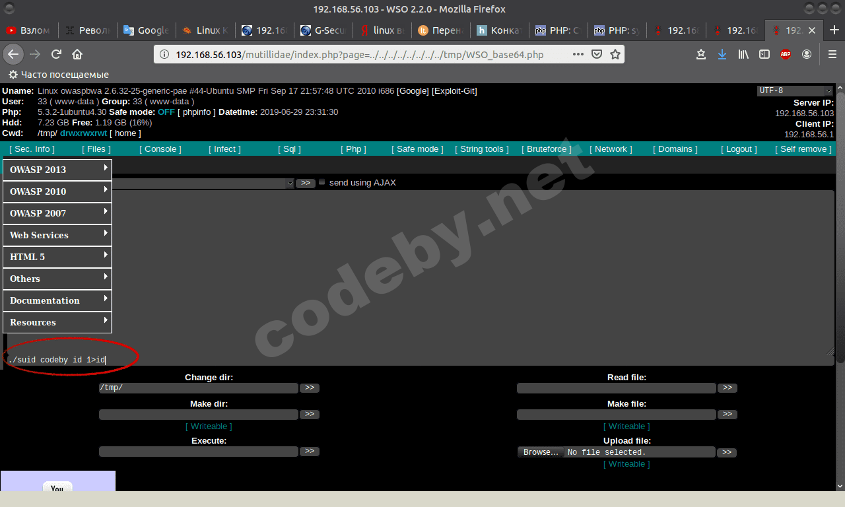Click the Google link beside Uname
The image size is (845, 507).
click(x=413, y=91)
